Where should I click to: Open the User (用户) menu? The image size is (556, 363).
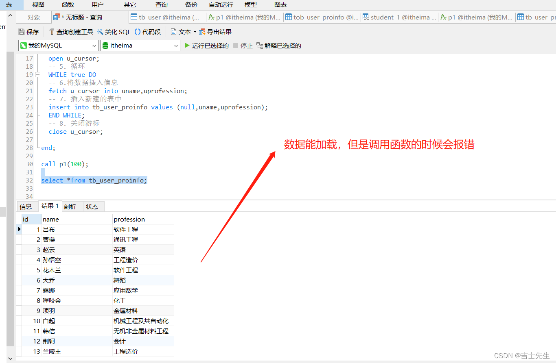point(98,5)
